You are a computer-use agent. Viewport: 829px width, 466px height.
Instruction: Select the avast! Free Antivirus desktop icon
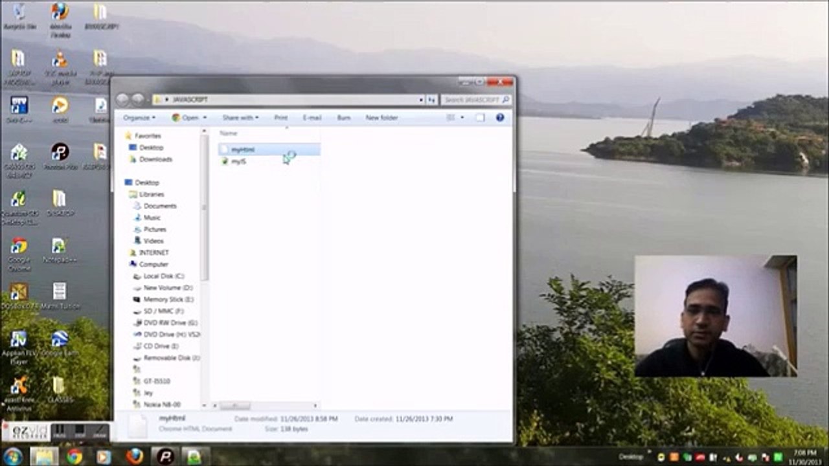19,395
